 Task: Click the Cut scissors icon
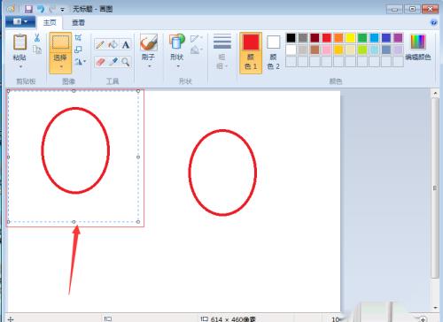(37, 38)
